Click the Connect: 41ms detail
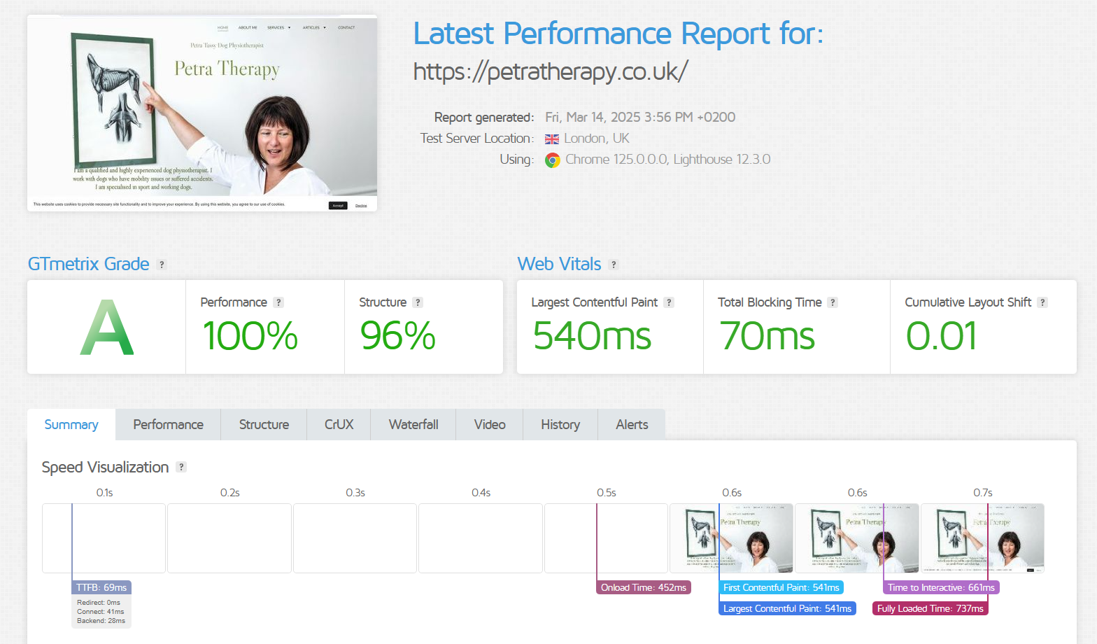The height and width of the screenshot is (644, 1097). click(x=100, y=612)
